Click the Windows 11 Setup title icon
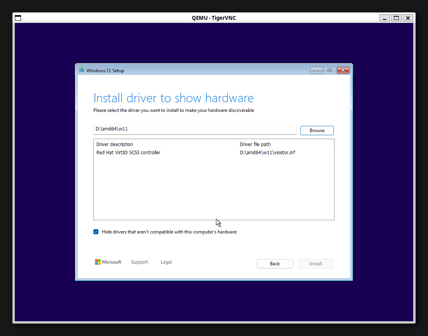The width and height of the screenshot is (428, 336). [82, 70]
